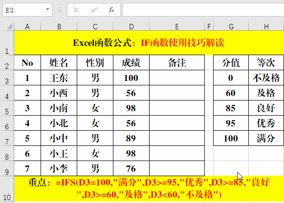Screen dimensions: 284x203
Task: Click the empty 备注 cell in 小李 row
Action: 177,168
